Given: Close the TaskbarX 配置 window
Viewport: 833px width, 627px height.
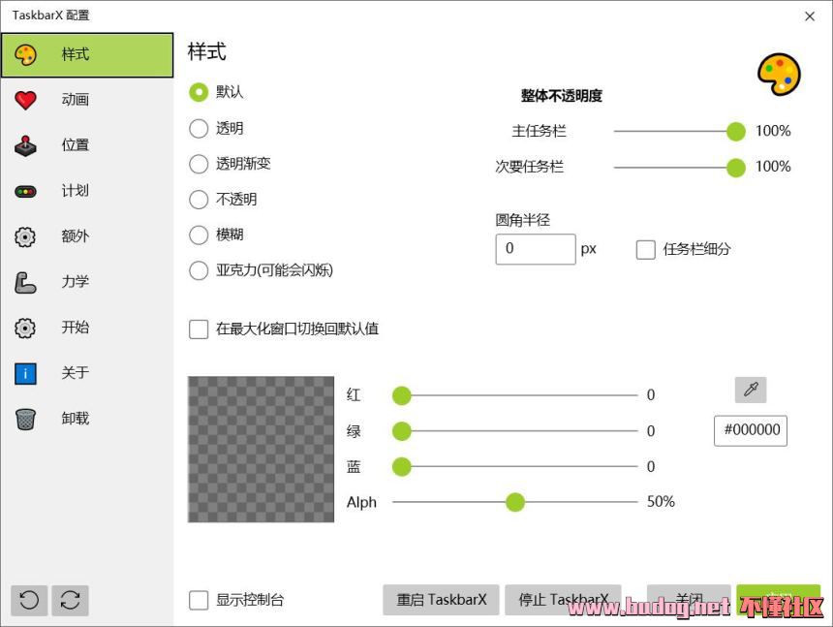Looking at the screenshot, I should [810, 16].
